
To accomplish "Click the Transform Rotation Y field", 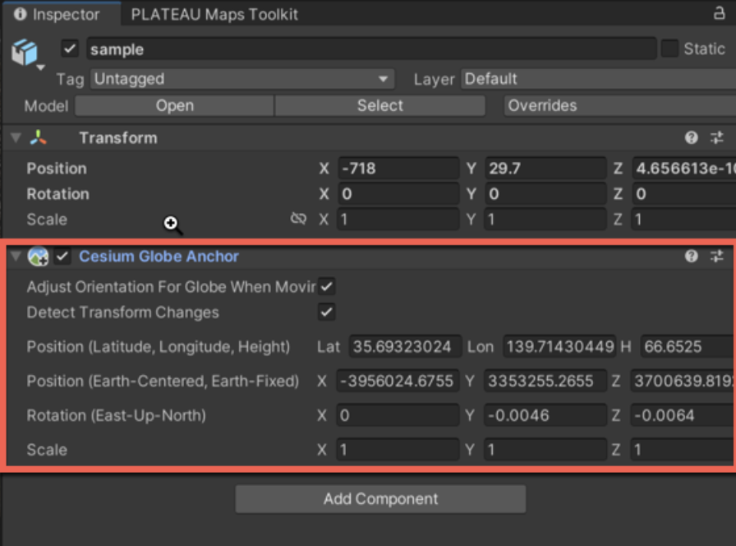I will [x=545, y=193].
